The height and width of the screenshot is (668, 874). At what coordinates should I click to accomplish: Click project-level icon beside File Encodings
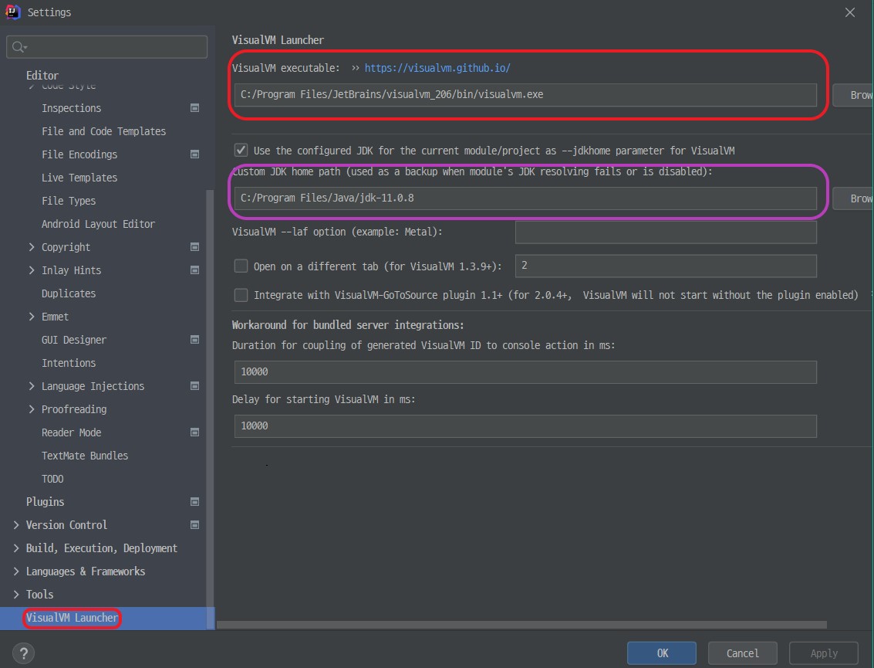coord(194,154)
